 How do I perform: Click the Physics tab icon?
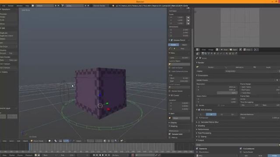click(236, 53)
